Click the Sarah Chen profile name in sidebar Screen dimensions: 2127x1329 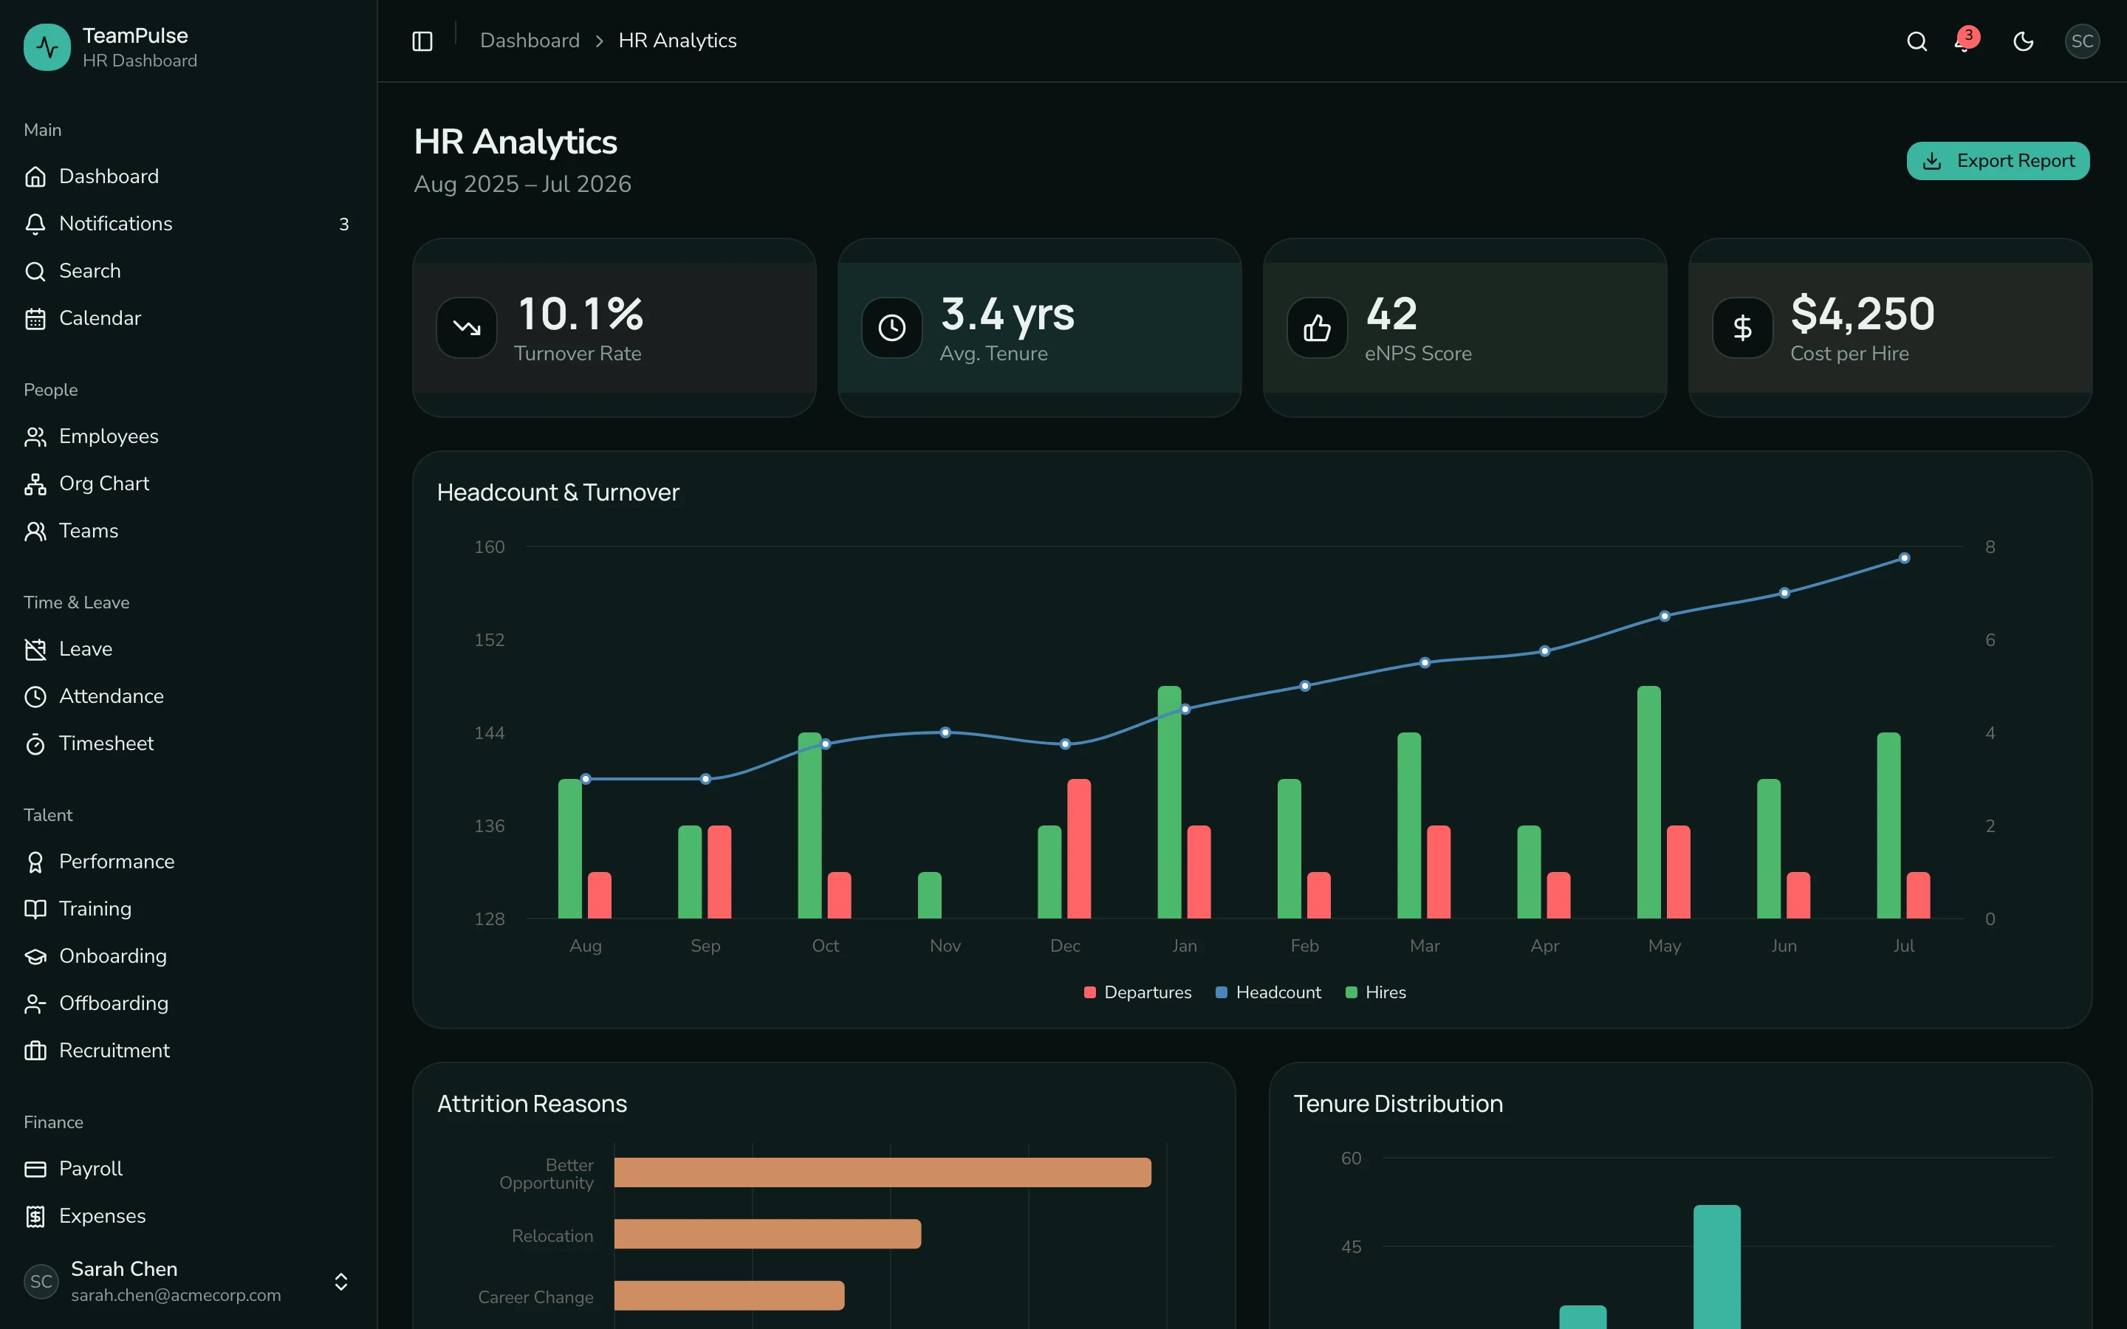pyautogui.click(x=124, y=1269)
